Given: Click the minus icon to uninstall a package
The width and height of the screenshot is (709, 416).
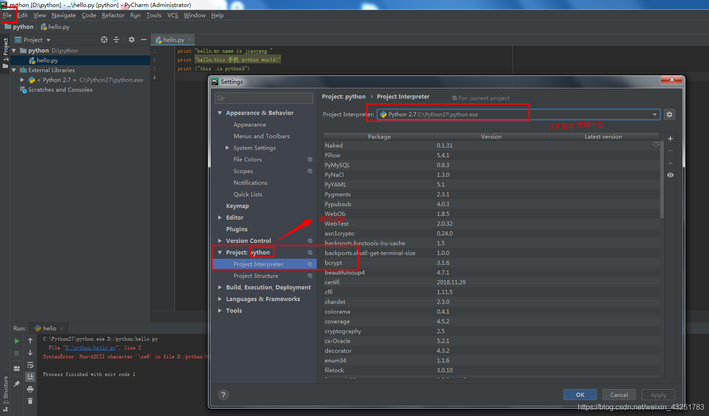Looking at the screenshot, I should [x=670, y=151].
